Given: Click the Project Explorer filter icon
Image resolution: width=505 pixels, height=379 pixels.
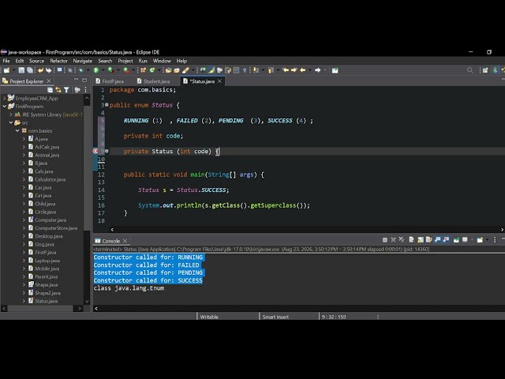Looking at the screenshot, I should pyautogui.click(x=66, y=90).
